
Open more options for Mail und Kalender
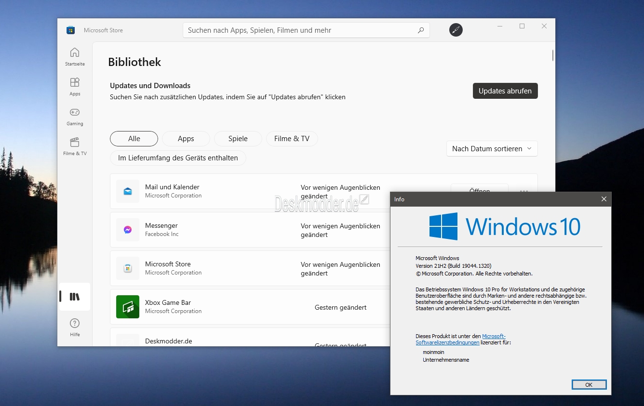click(x=524, y=191)
